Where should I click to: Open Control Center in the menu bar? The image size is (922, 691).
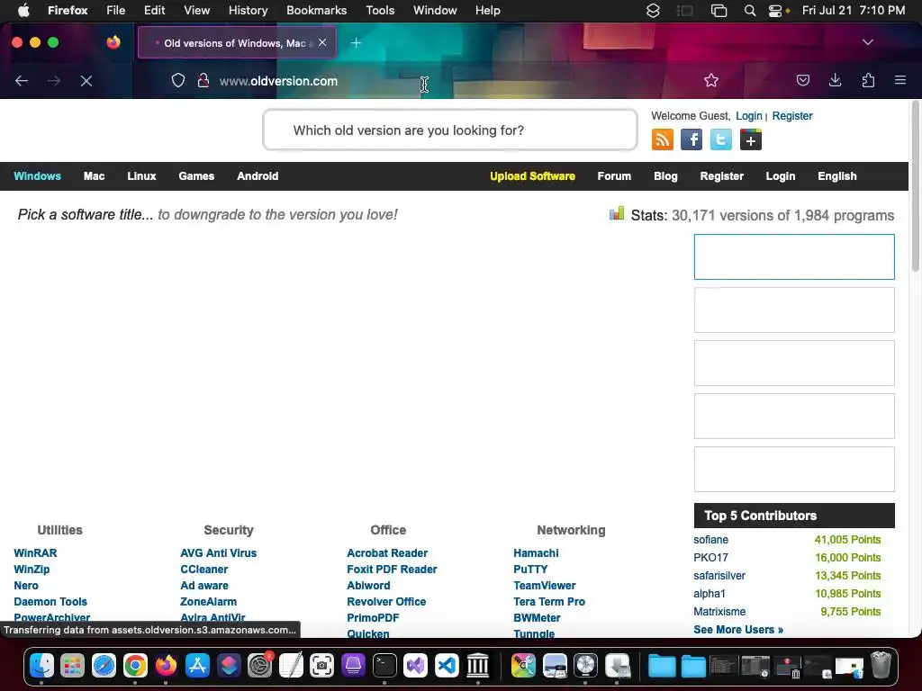(775, 11)
